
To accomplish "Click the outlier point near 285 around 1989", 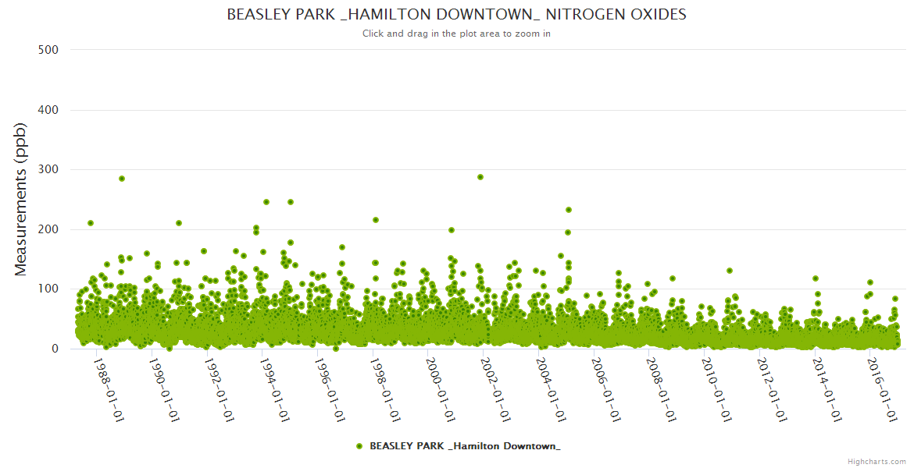I will [122, 179].
